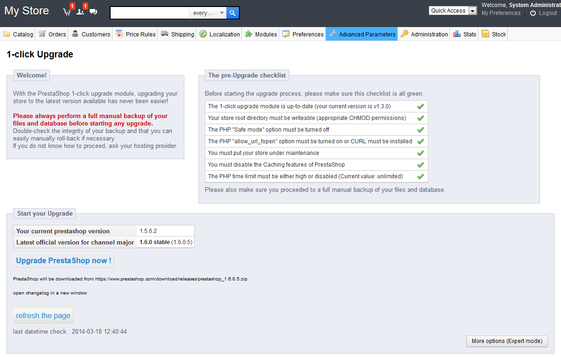Open the Catalog menu
The height and width of the screenshot is (357, 561).
coord(18,34)
